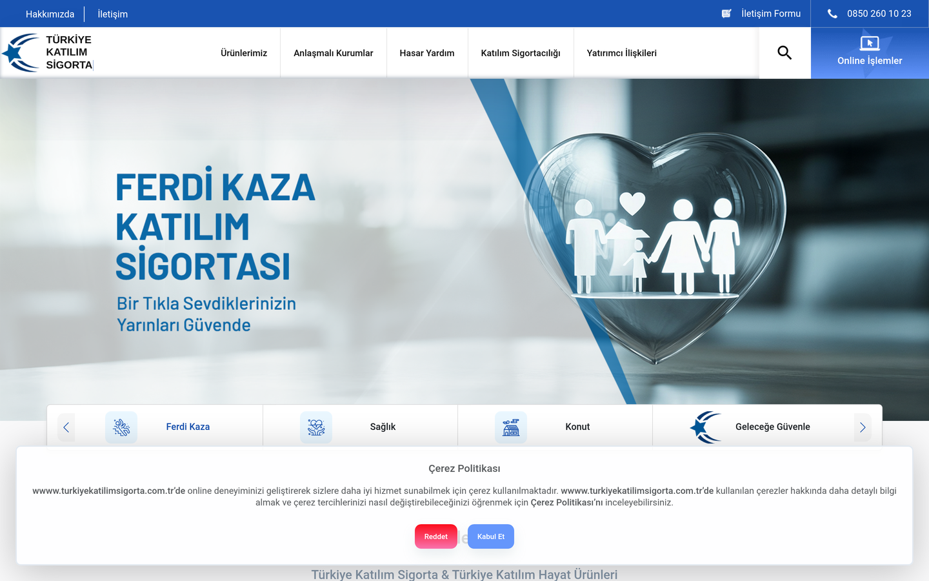Open the İletişim Formu link

[x=771, y=14]
